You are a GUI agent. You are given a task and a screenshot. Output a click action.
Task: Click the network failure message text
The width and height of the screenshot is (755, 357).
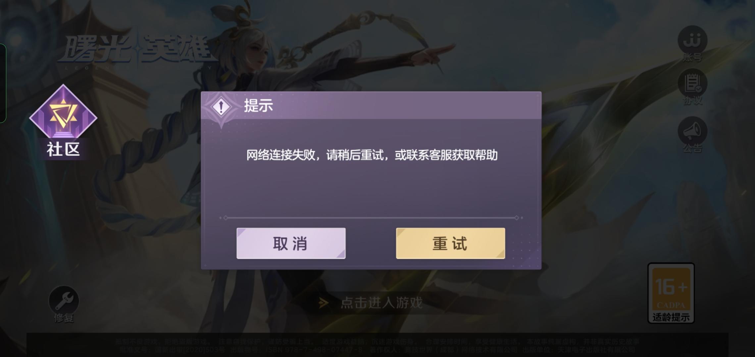(x=372, y=155)
